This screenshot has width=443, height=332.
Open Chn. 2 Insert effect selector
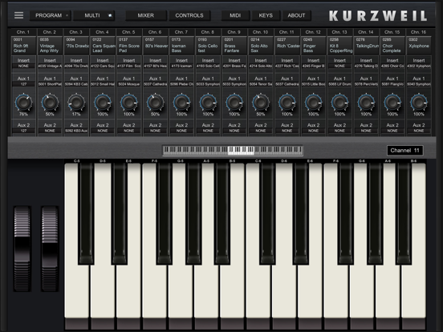click(x=50, y=66)
